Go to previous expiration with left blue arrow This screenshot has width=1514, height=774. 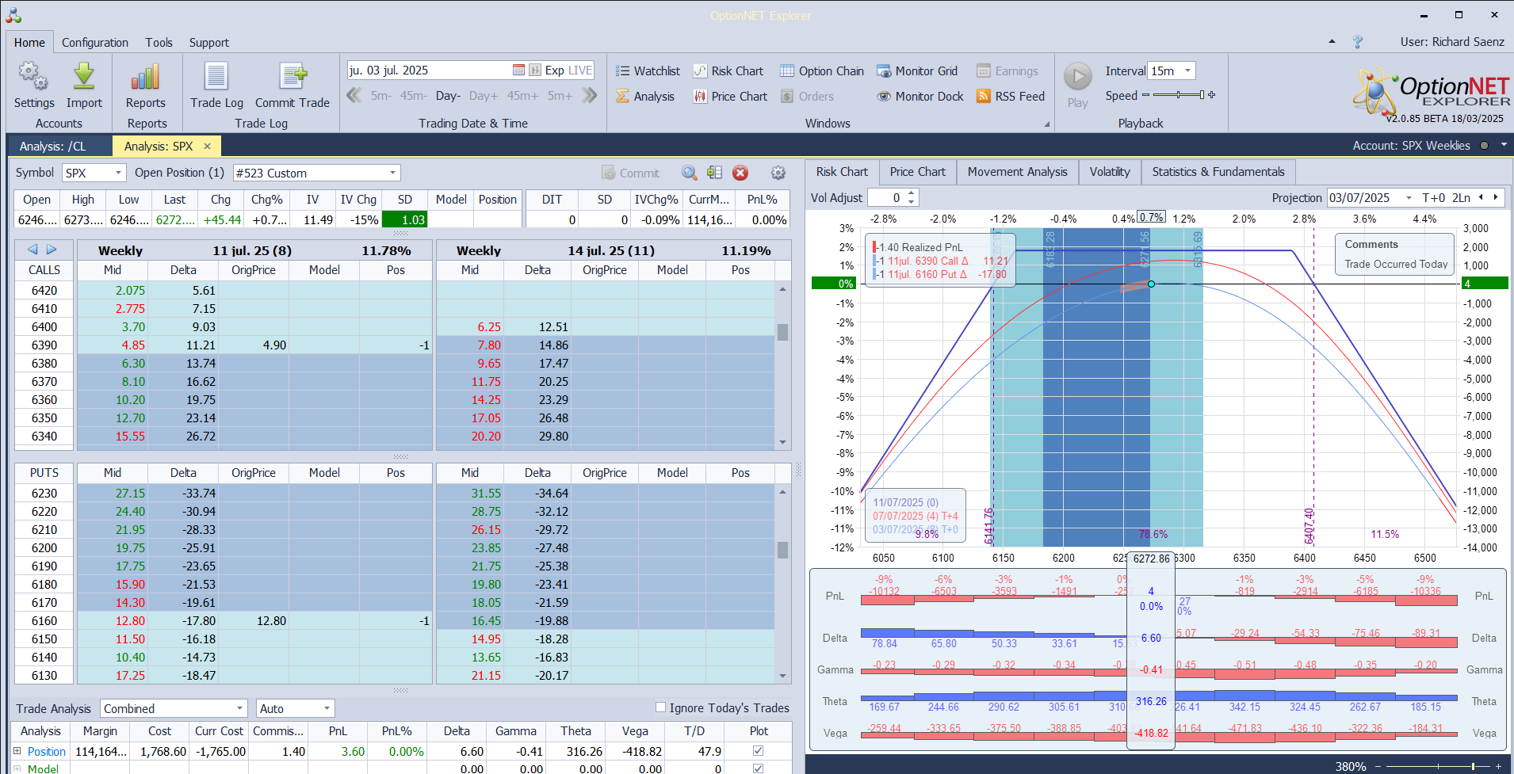tap(32, 250)
